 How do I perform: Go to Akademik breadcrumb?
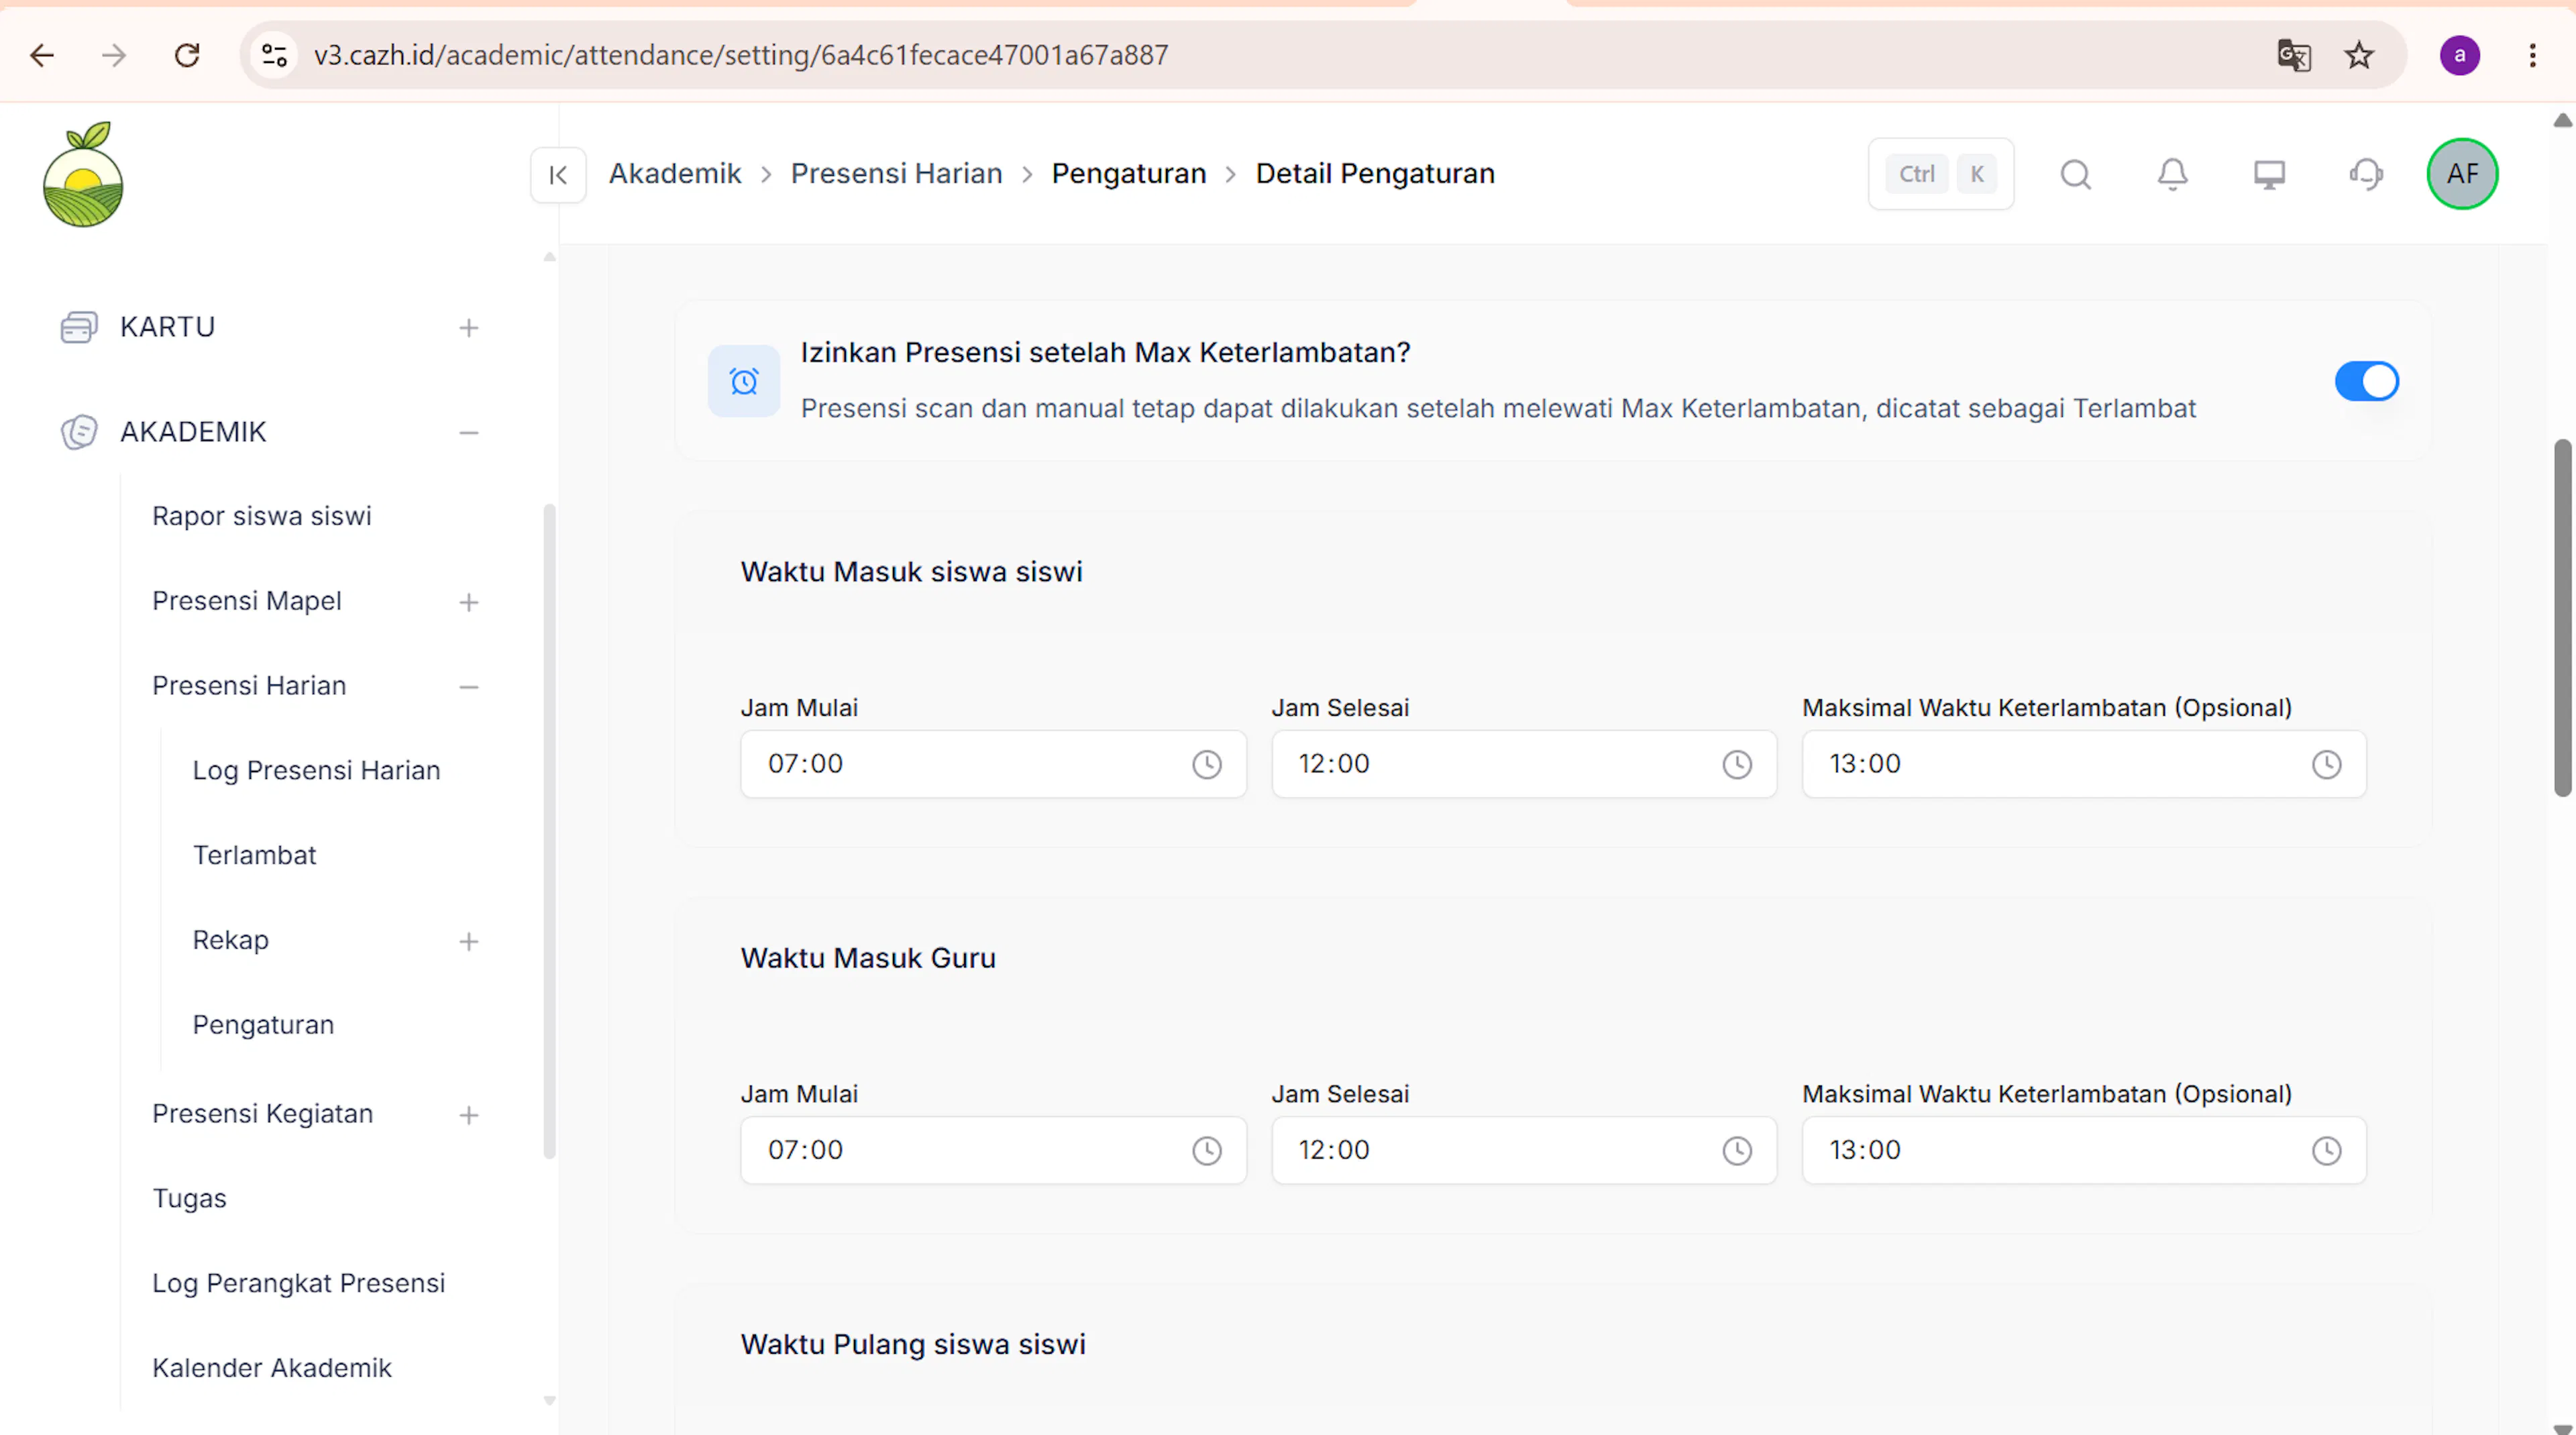pyautogui.click(x=675, y=174)
